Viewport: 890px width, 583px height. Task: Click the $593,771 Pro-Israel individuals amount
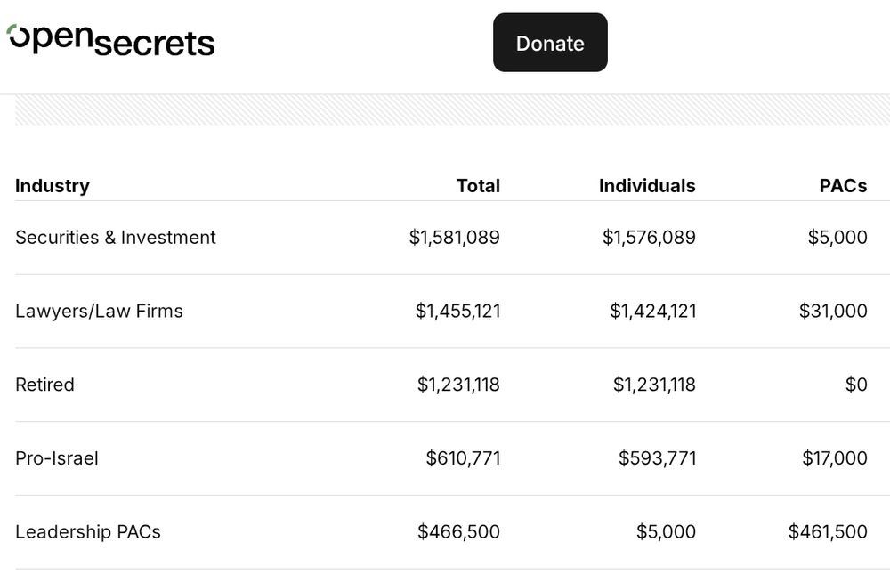(657, 458)
